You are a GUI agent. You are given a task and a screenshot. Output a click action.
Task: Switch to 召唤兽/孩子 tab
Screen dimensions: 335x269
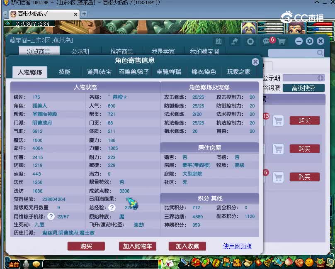point(134,72)
